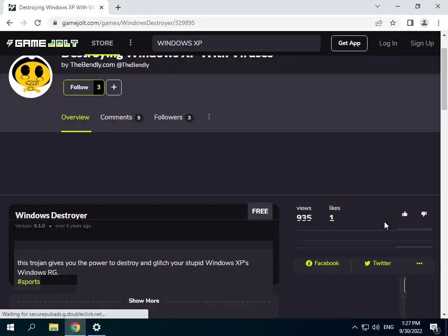Click the Sign Up link
448x336 pixels.
(422, 43)
